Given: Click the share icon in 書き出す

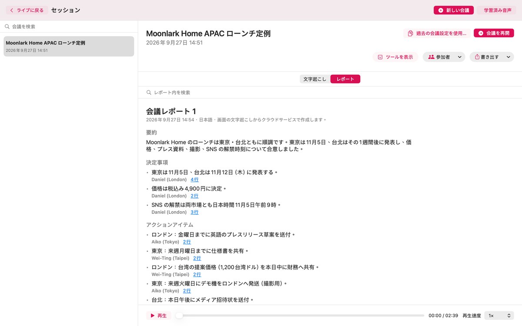Looking at the screenshot, I should tap(477, 57).
